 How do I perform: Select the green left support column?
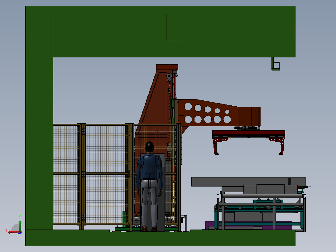coord(39,122)
